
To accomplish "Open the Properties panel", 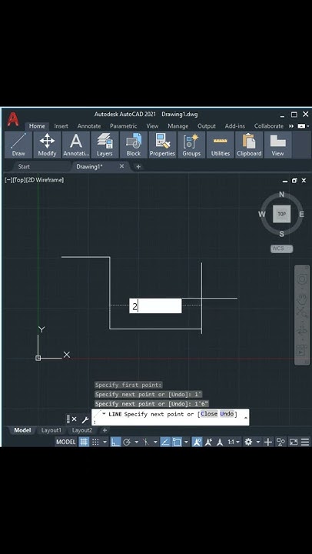I will (162, 145).
